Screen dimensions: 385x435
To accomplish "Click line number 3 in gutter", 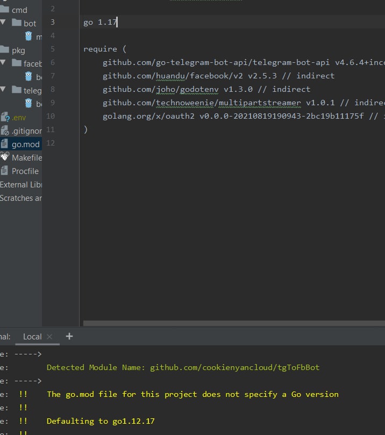I will point(53,22).
